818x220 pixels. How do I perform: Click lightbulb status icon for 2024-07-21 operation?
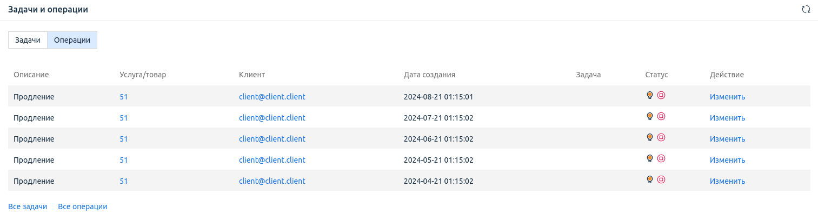coord(650,117)
